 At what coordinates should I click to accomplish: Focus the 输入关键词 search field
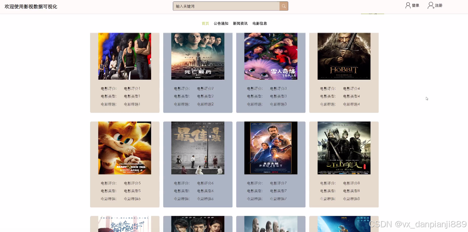(x=226, y=6)
